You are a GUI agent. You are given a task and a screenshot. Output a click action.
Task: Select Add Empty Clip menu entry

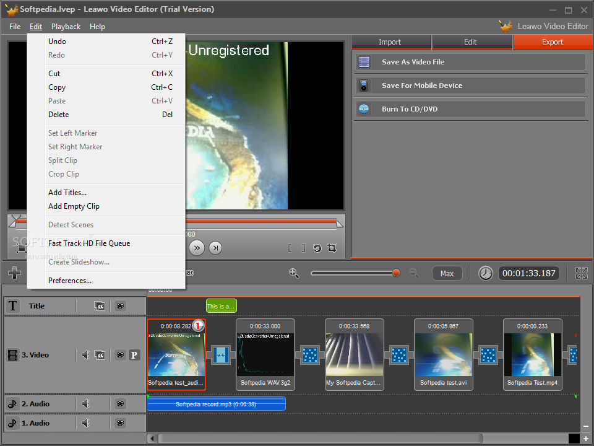point(106,206)
